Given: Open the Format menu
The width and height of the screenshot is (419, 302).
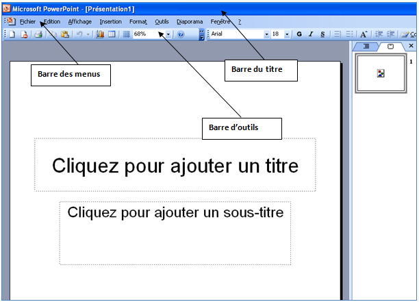Looking at the screenshot, I should tap(138, 22).
